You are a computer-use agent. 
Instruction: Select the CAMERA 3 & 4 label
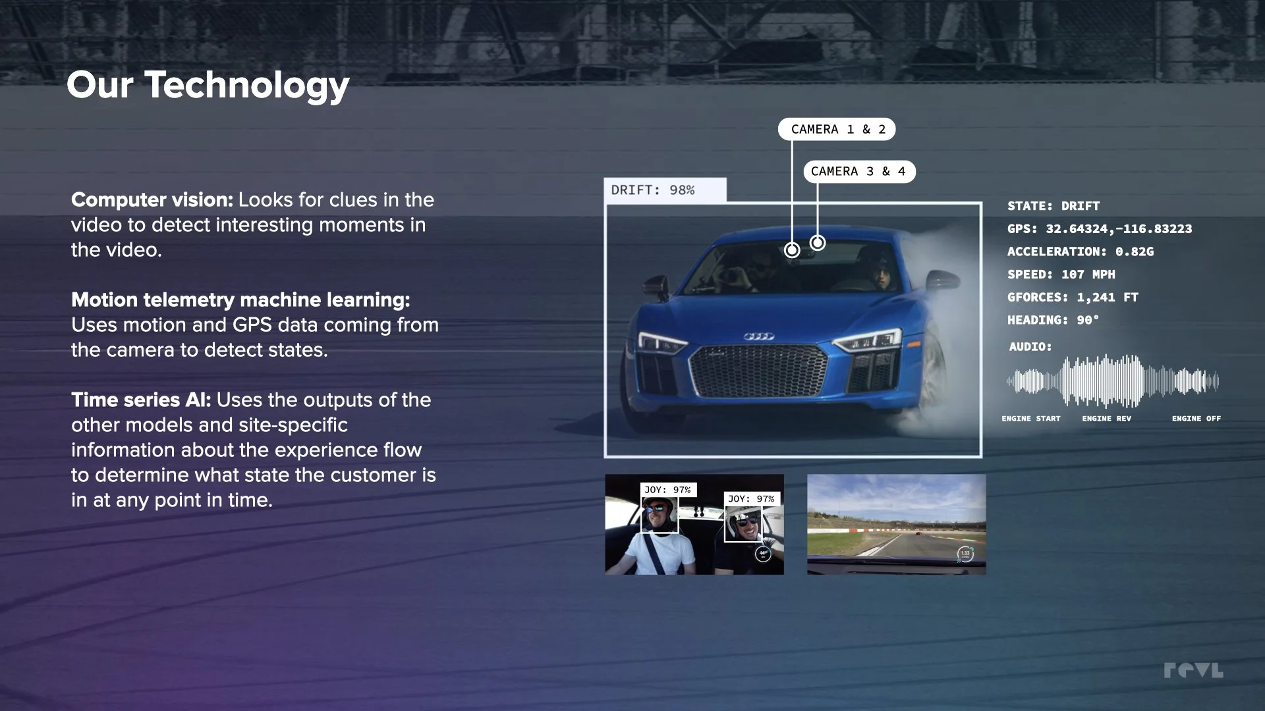coord(858,172)
